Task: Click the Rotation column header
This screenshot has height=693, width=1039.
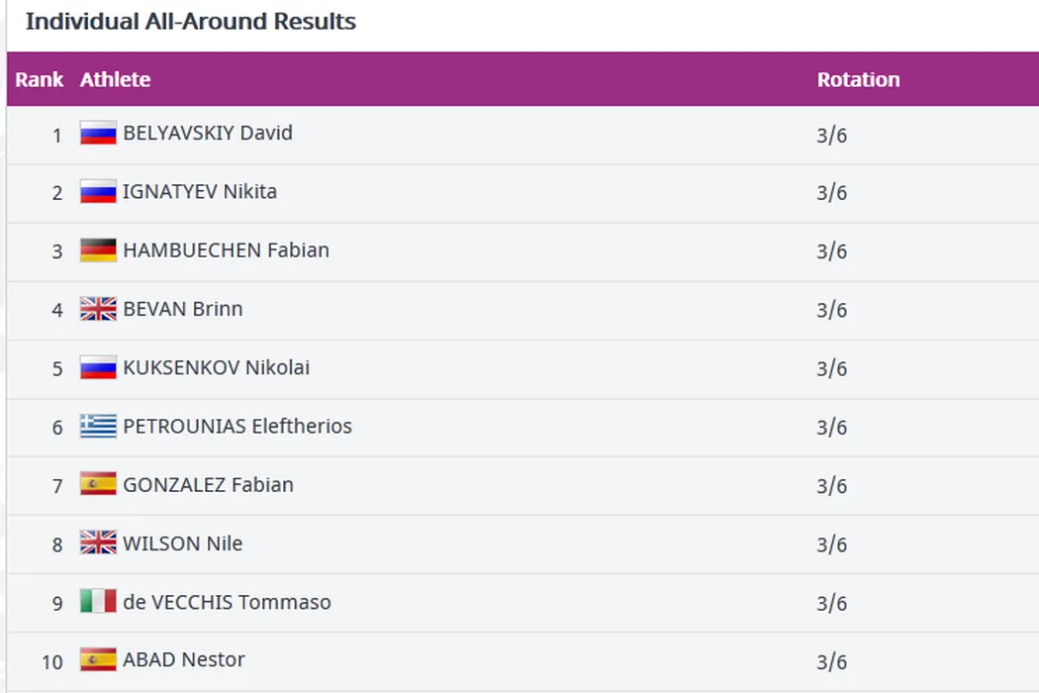Action: (x=858, y=80)
